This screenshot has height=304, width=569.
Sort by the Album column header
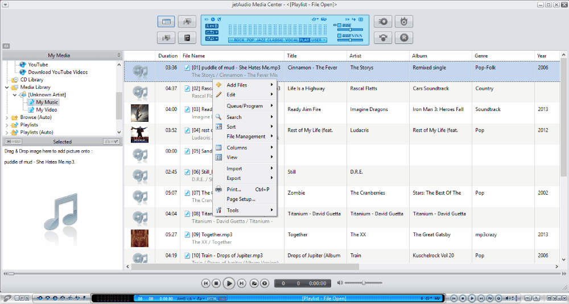[440, 56]
